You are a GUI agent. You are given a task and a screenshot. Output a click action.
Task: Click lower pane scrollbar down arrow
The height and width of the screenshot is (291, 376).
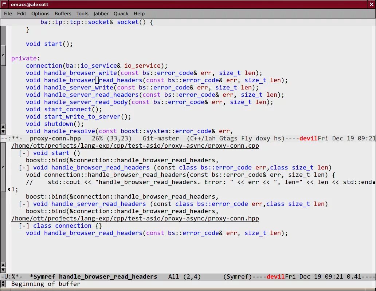point(3,270)
